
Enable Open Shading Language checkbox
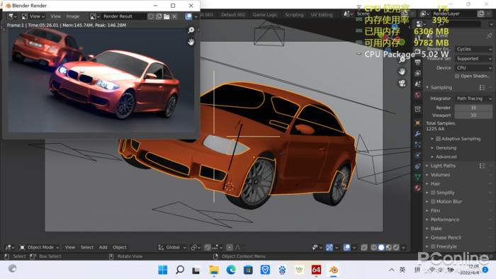pos(457,76)
